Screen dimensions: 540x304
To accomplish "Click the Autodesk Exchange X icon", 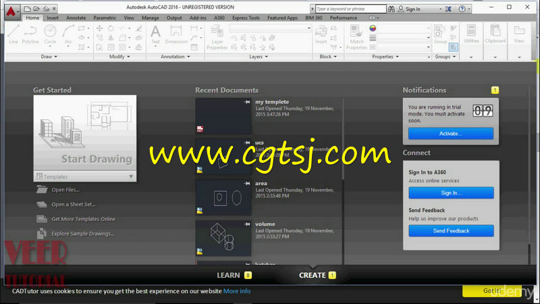I will (x=448, y=9).
